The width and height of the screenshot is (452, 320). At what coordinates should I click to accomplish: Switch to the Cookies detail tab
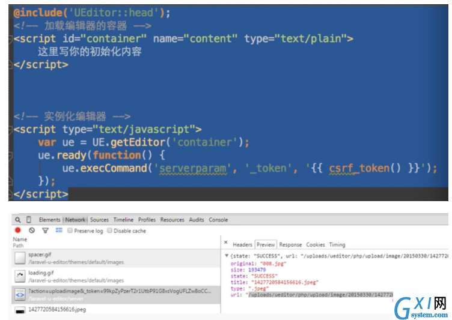click(316, 244)
